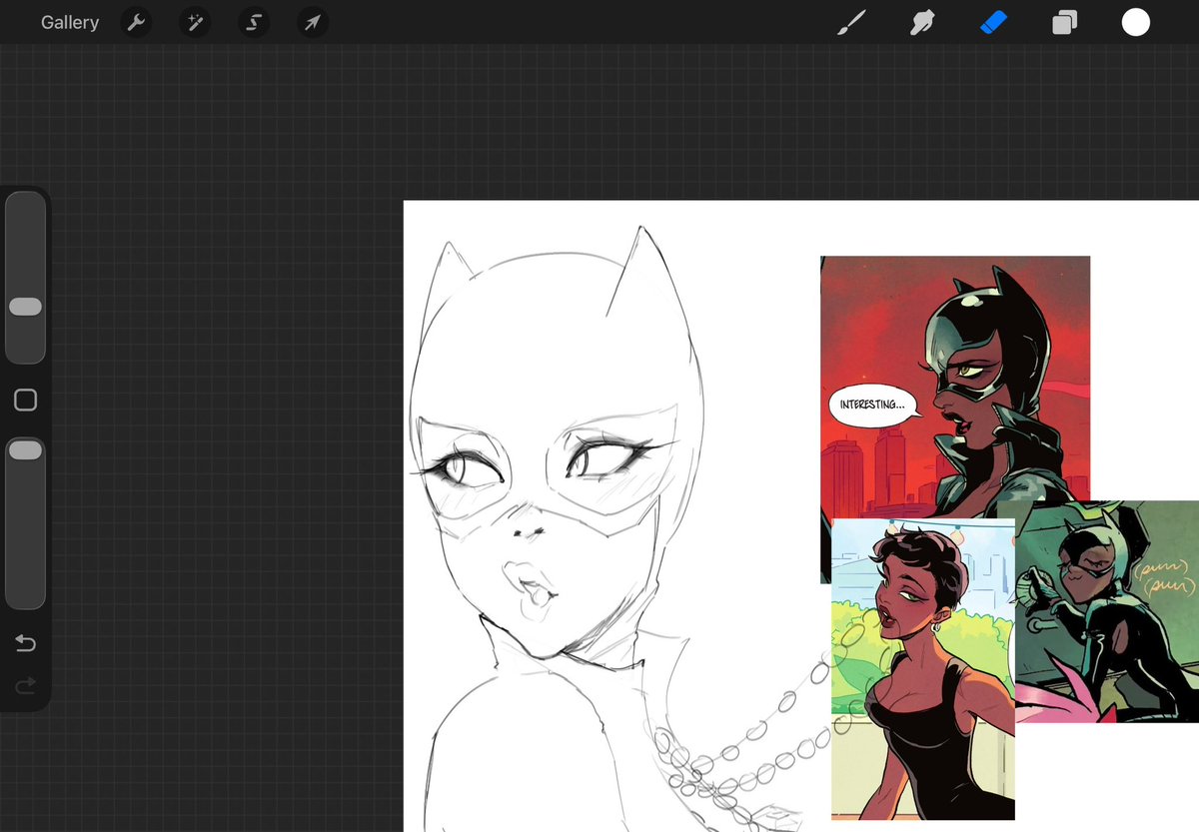This screenshot has height=832, width=1199.
Task: Click the brush size slider handle
Action: 25,307
